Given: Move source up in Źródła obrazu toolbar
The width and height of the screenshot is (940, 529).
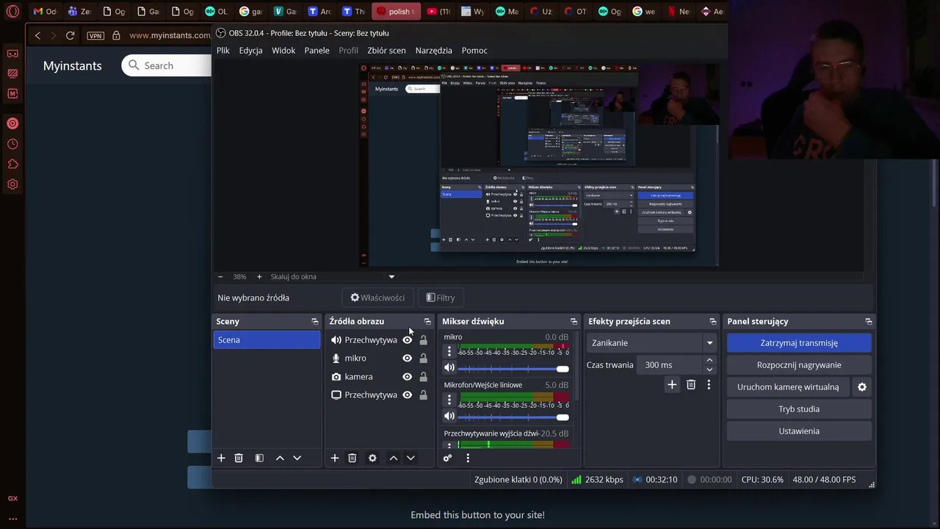Looking at the screenshot, I should [394, 458].
